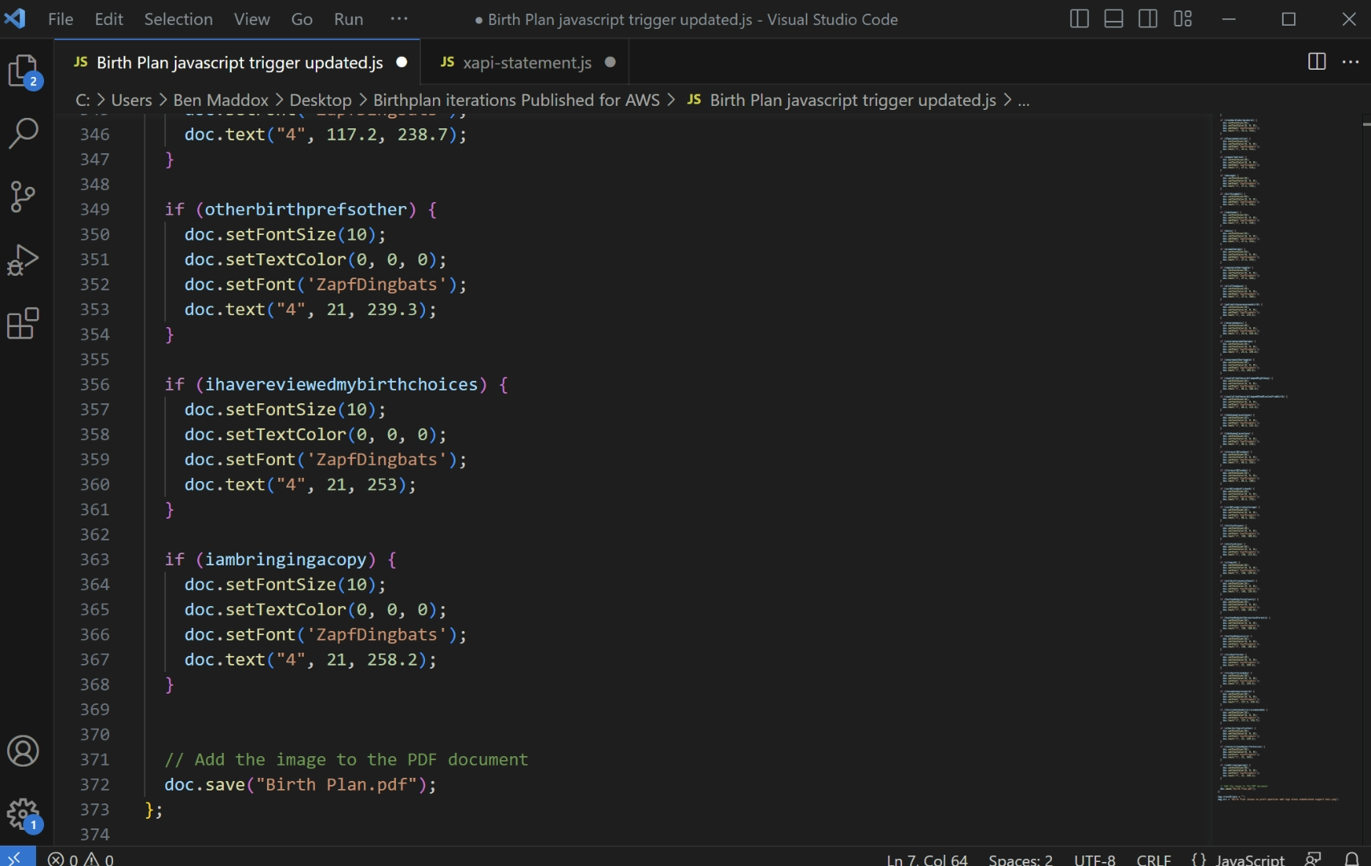Open Run and Debug view

(x=23, y=260)
